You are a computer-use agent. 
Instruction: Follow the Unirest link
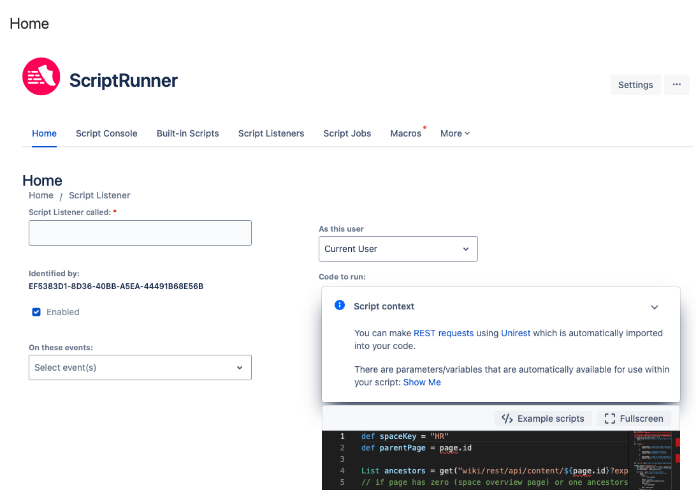pos(516,333)
